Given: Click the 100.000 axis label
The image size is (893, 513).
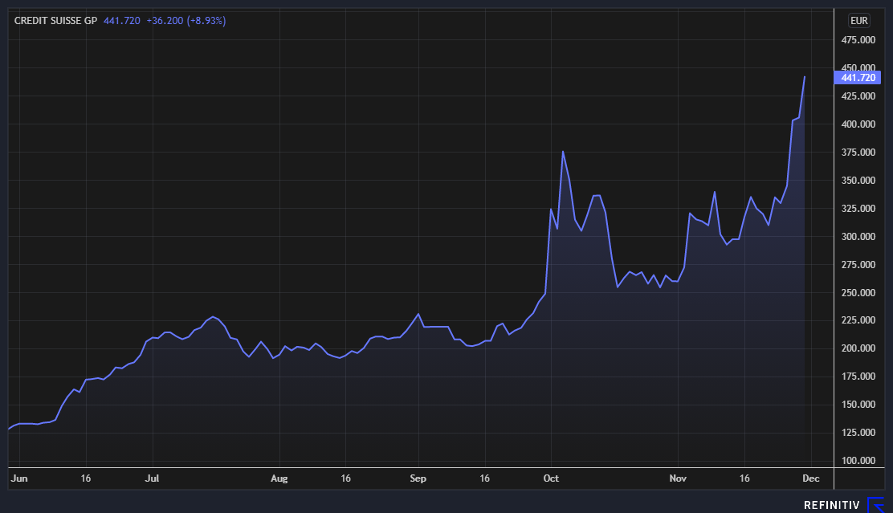Looking at the screenshot, I should (858, 461).
